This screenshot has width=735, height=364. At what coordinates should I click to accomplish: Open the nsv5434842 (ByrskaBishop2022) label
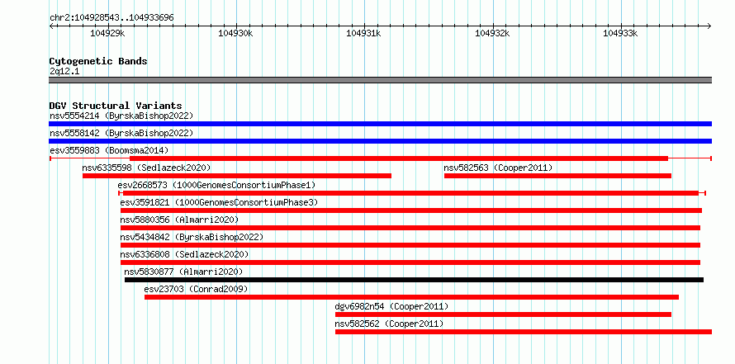tap(192, 237)
